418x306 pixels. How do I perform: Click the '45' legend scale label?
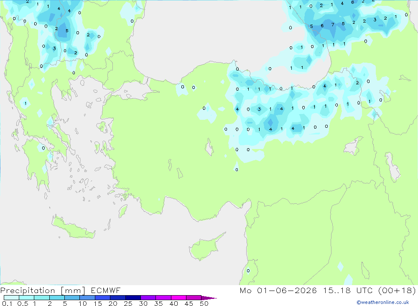tap(189, 303)
